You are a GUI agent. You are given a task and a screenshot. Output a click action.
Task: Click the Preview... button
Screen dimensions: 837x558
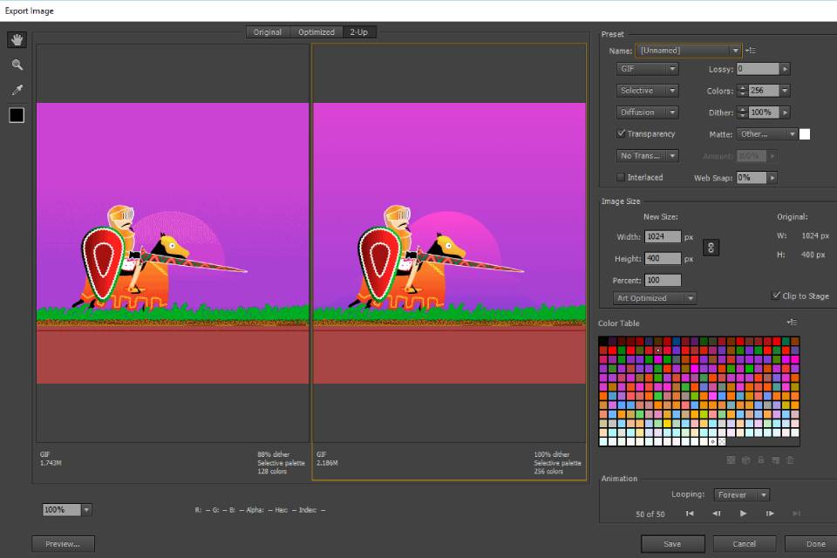[x=63, y=542]
